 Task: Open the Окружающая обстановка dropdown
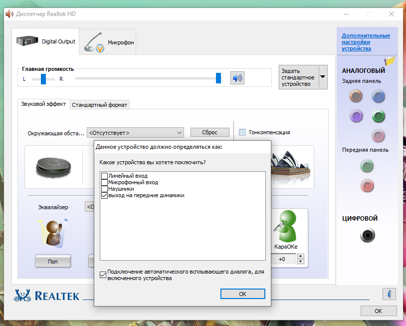click(136, 133)
